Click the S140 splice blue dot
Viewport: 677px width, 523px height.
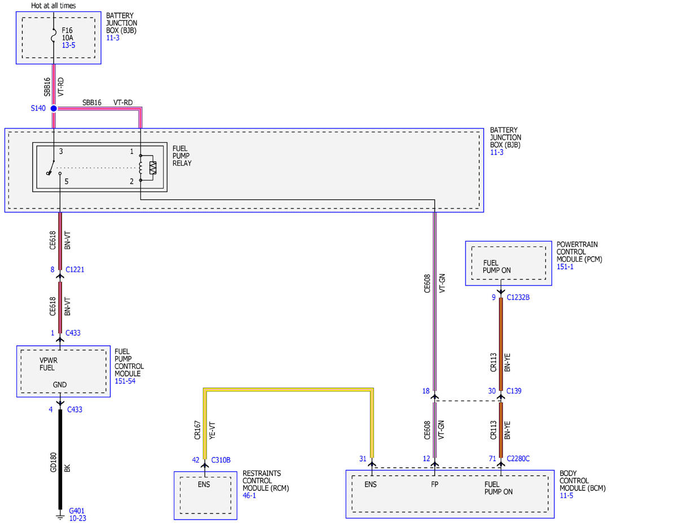(54, 108)
